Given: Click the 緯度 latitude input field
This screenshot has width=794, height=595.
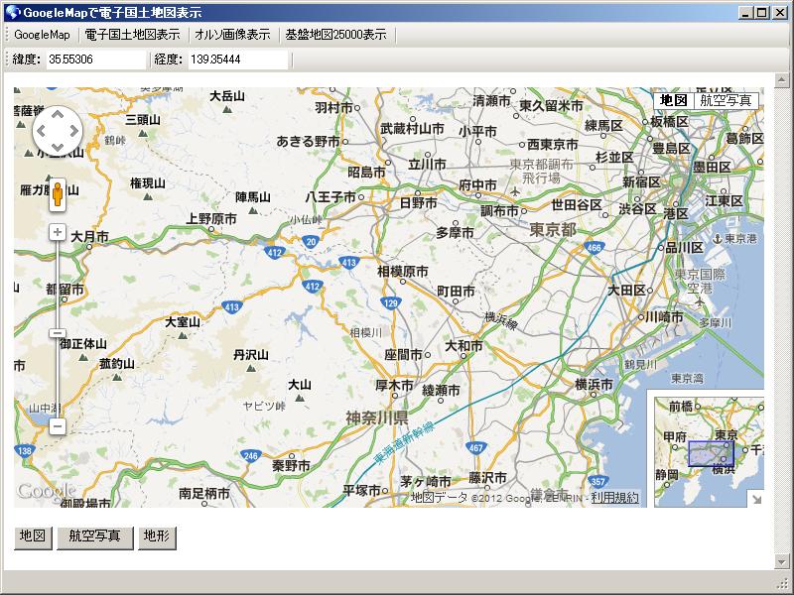Looking at the screenshot, I should coord(95,59).
